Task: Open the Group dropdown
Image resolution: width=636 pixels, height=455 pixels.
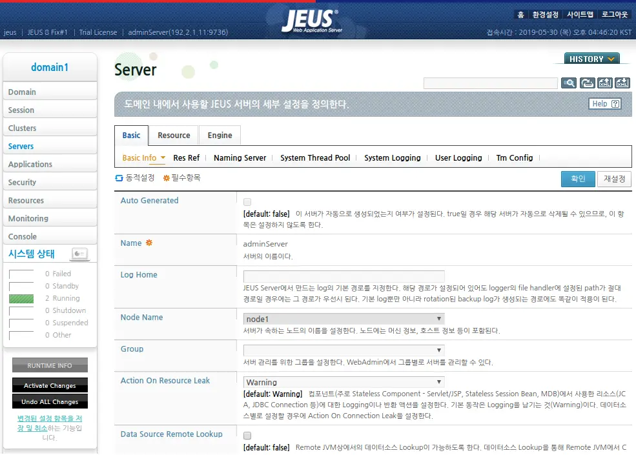Action: [344, 350]
